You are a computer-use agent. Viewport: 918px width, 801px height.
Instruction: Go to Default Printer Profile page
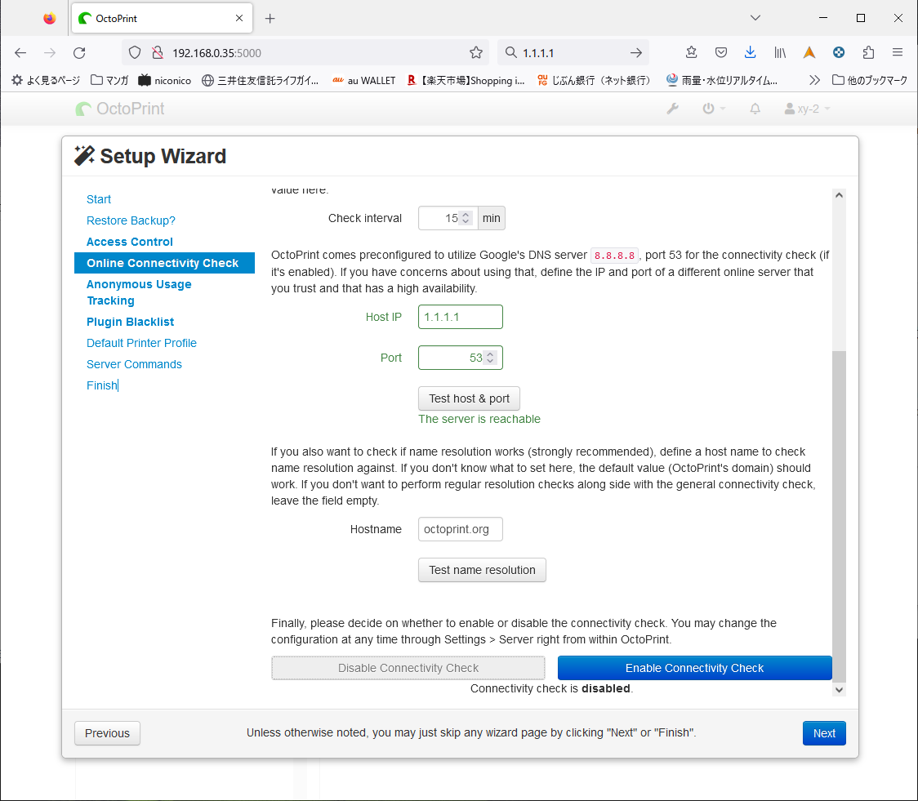141,343
